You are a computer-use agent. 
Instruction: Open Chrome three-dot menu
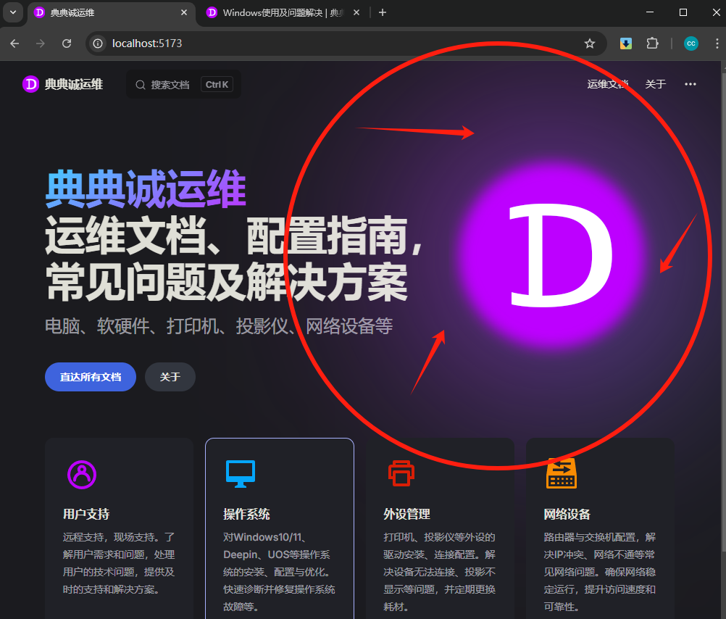click(717, 43)
